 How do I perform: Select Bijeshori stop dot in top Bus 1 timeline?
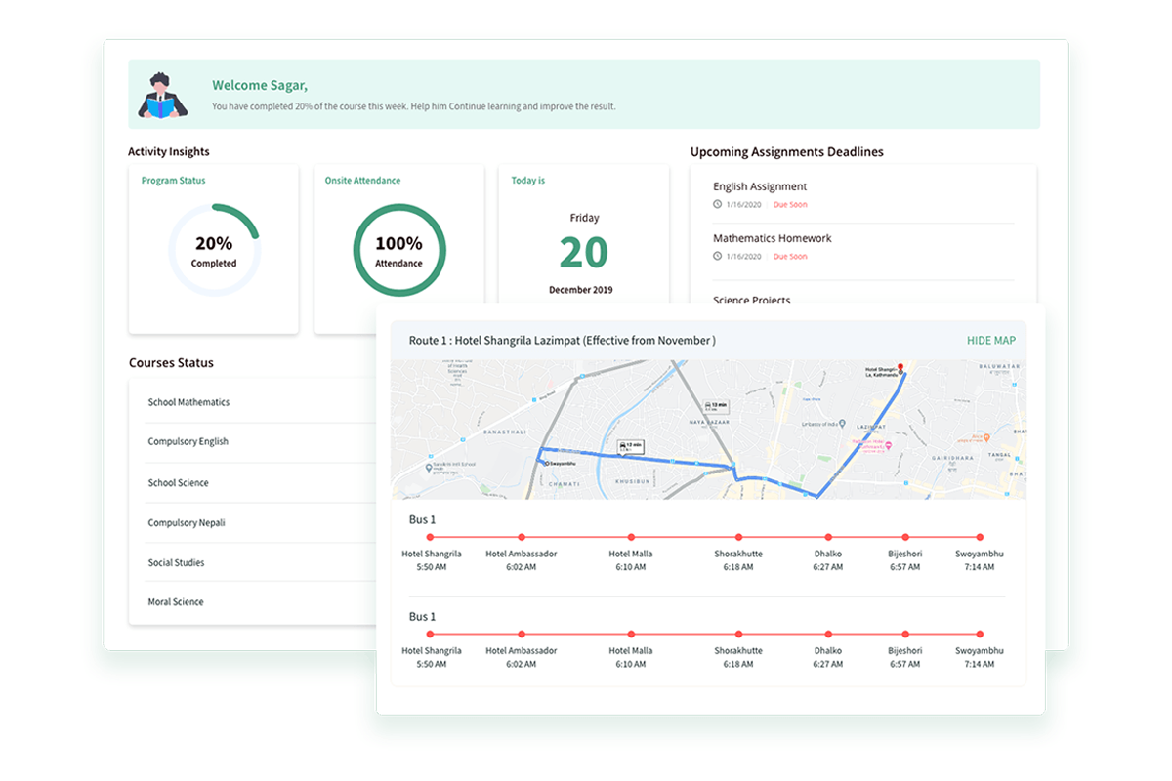tap(905, 537)
